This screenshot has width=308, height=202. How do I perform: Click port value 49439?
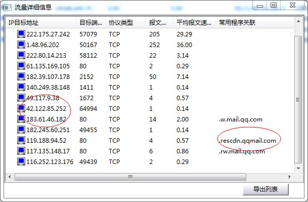click(x=88, y=161)
